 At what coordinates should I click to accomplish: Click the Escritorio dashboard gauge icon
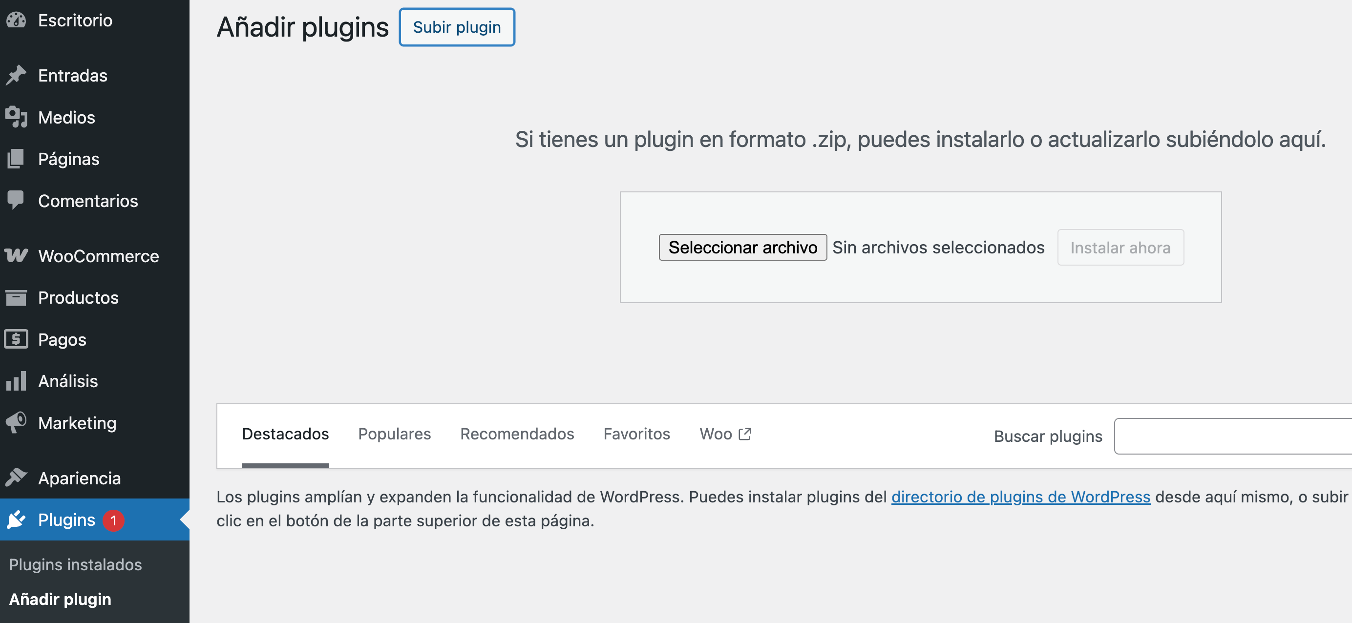(16, 20)
